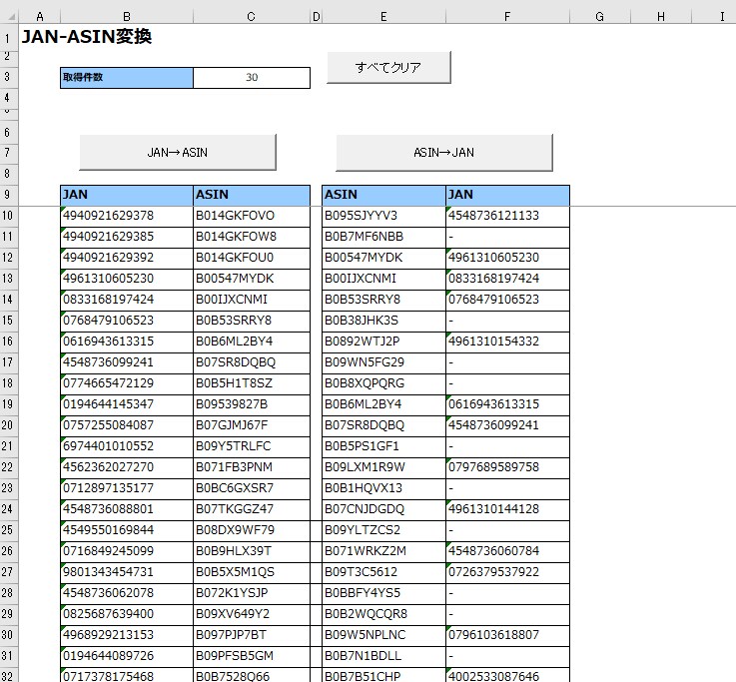
Task: Select ASIN cell B0B7N1BDLL
Action: [383, 656]
